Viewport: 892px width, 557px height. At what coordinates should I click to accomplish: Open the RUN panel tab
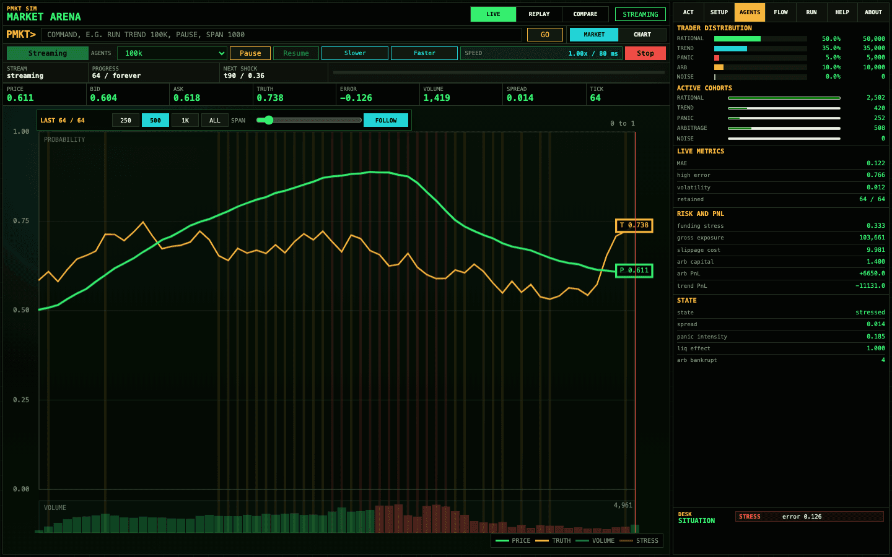(x=811, y=12)
